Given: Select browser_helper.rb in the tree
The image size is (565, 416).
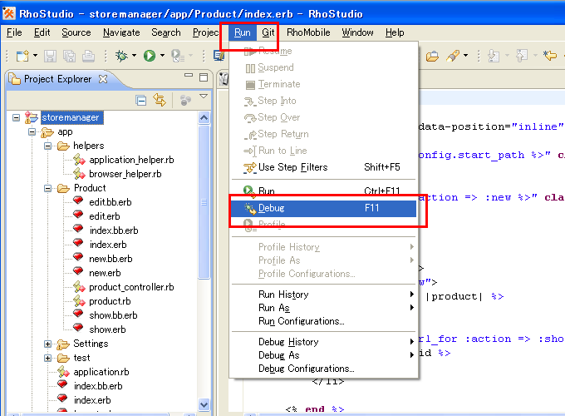Looking at the screenshot, I should (x=125, y=174).
